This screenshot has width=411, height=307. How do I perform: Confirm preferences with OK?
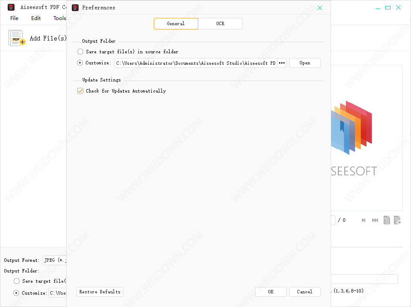pyautogui.click(x=271, y=292)
